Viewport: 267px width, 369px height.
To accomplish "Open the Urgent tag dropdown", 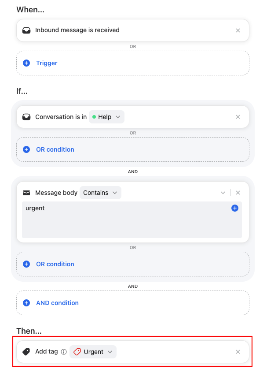I will [93, 352].
